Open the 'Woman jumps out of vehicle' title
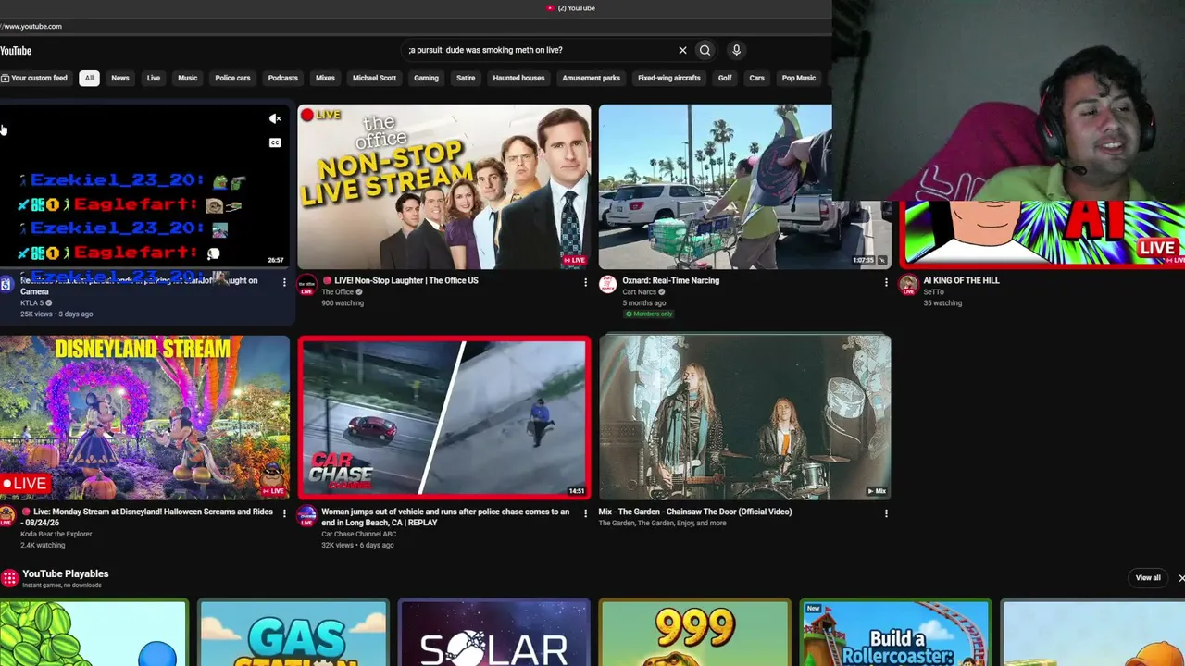Screen dimensions: 1185x666 445,517
